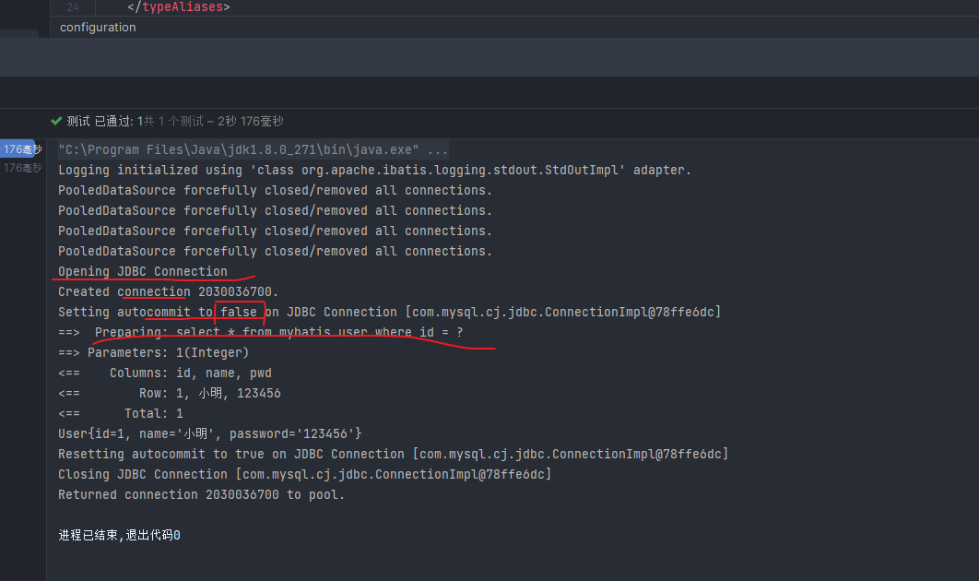Click the 'Resetting autocommit to true' line
Viewport: 979px width, 581px height.
point(393,454)
